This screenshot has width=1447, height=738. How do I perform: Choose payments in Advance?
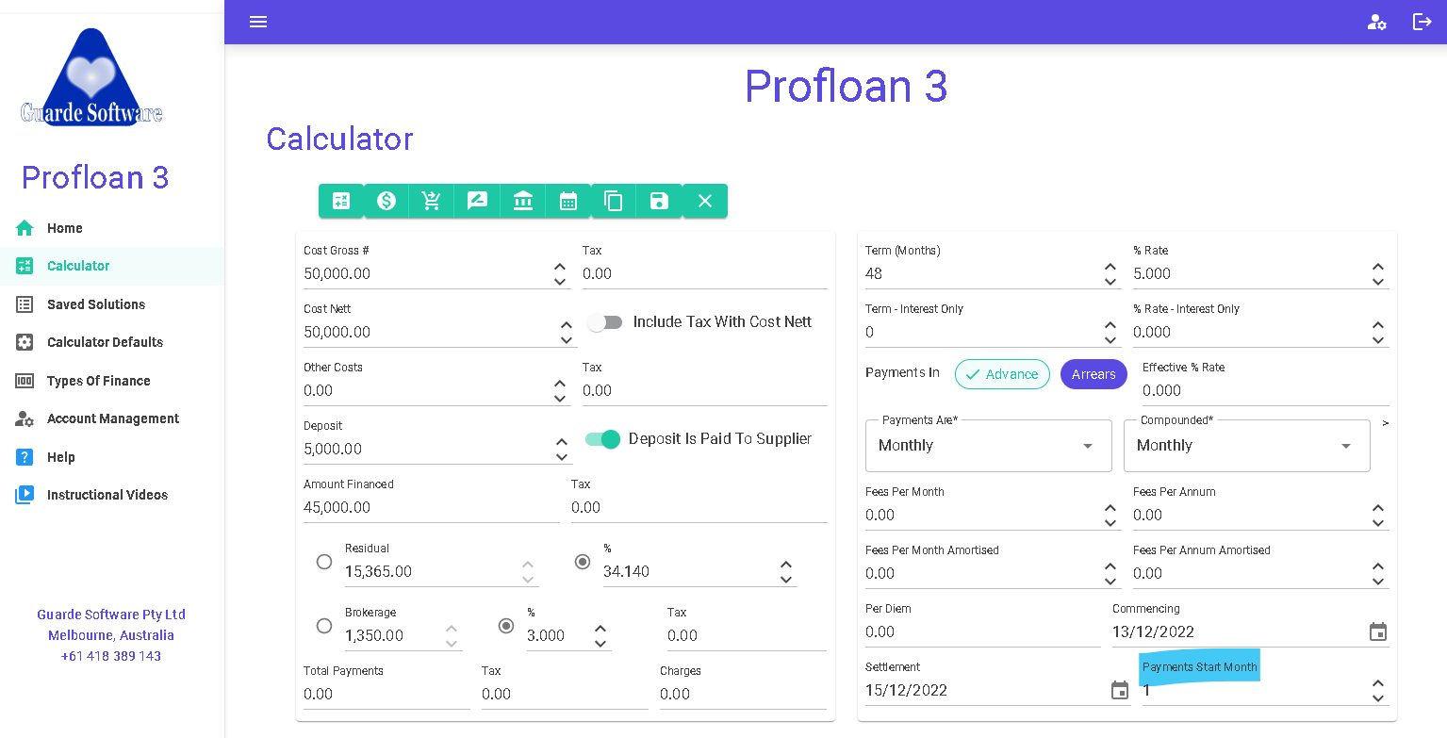point(1002,374)
